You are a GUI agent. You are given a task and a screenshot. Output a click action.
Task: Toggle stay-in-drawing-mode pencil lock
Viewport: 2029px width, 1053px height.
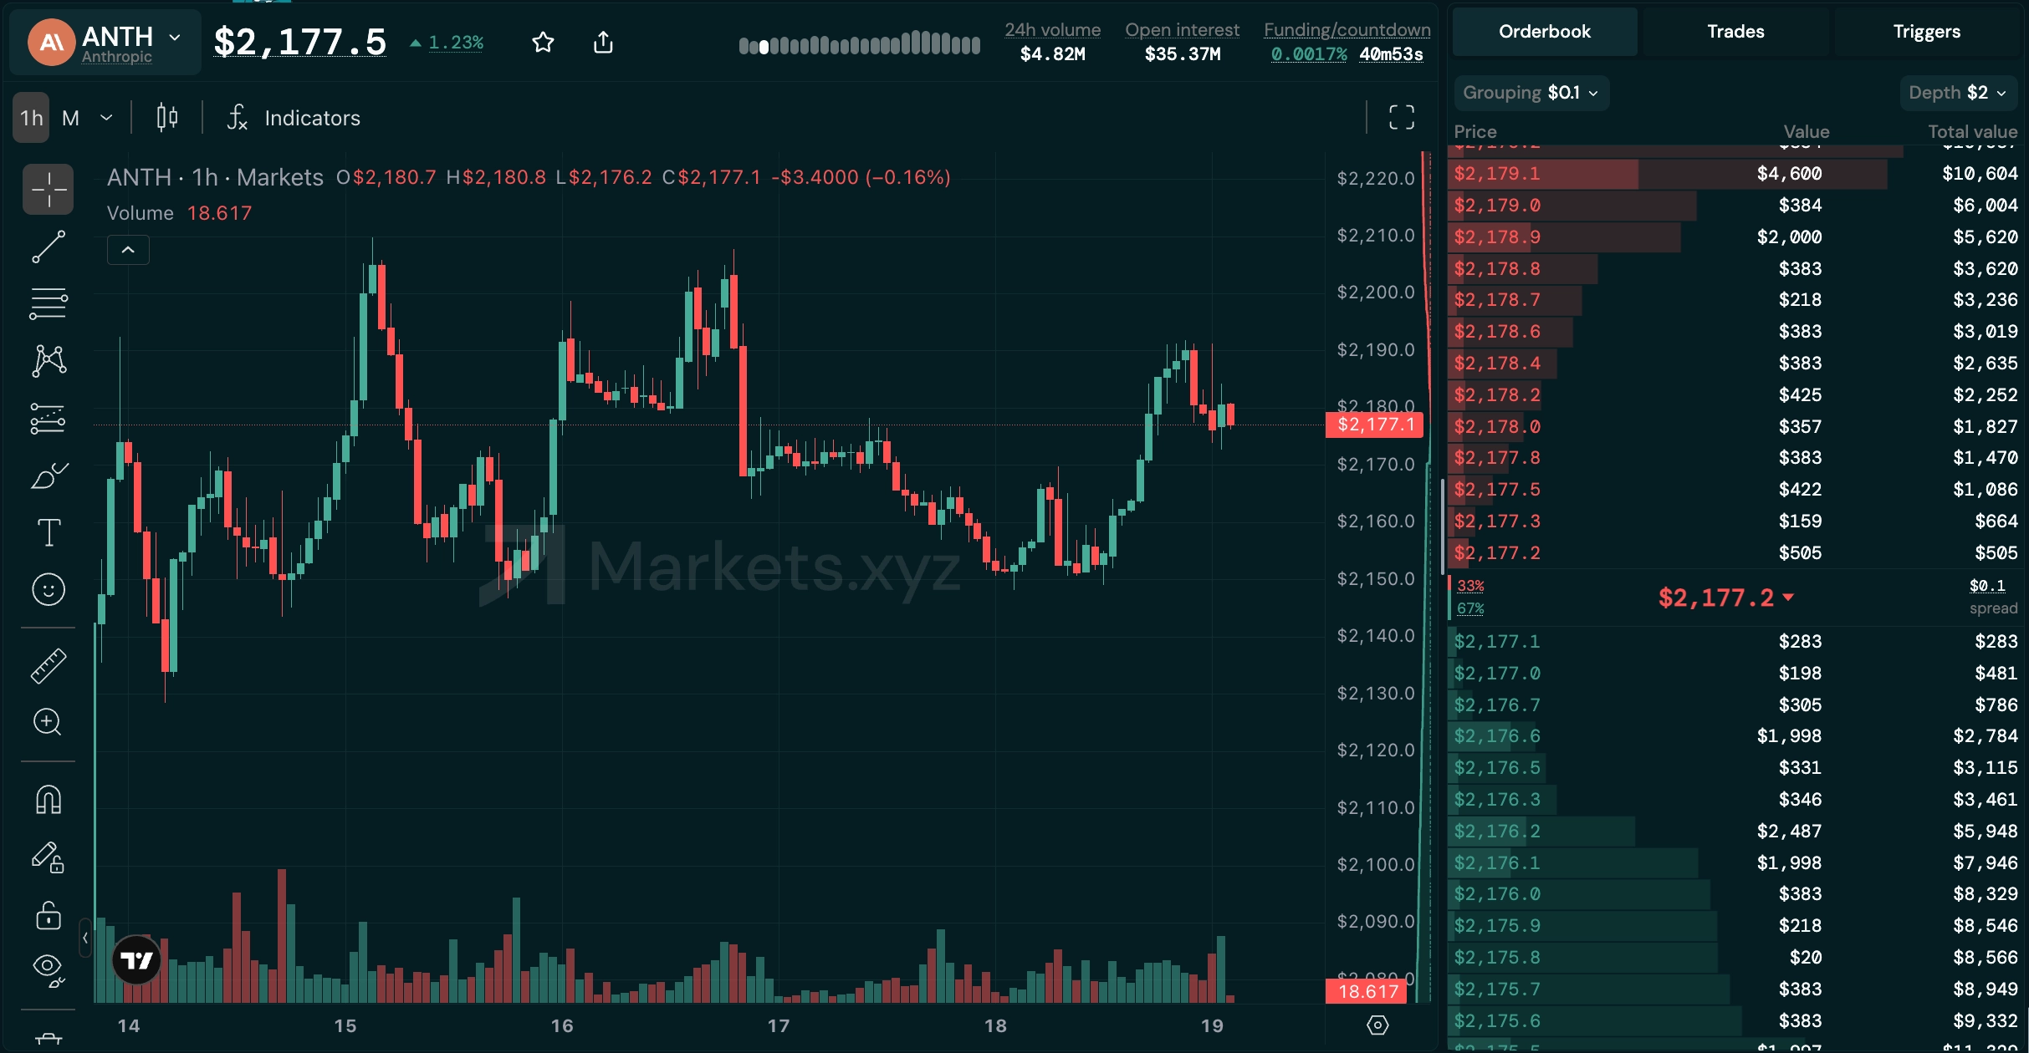[49, 857]
